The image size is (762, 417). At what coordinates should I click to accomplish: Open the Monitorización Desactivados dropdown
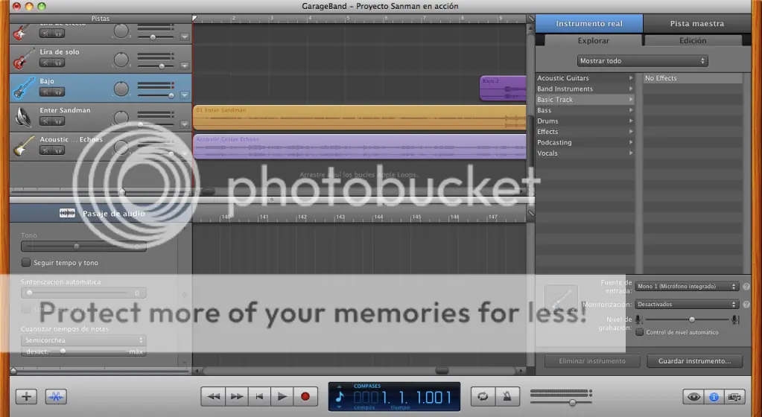687,305
